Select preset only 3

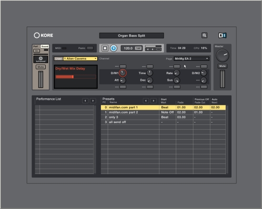coord(163,117)
